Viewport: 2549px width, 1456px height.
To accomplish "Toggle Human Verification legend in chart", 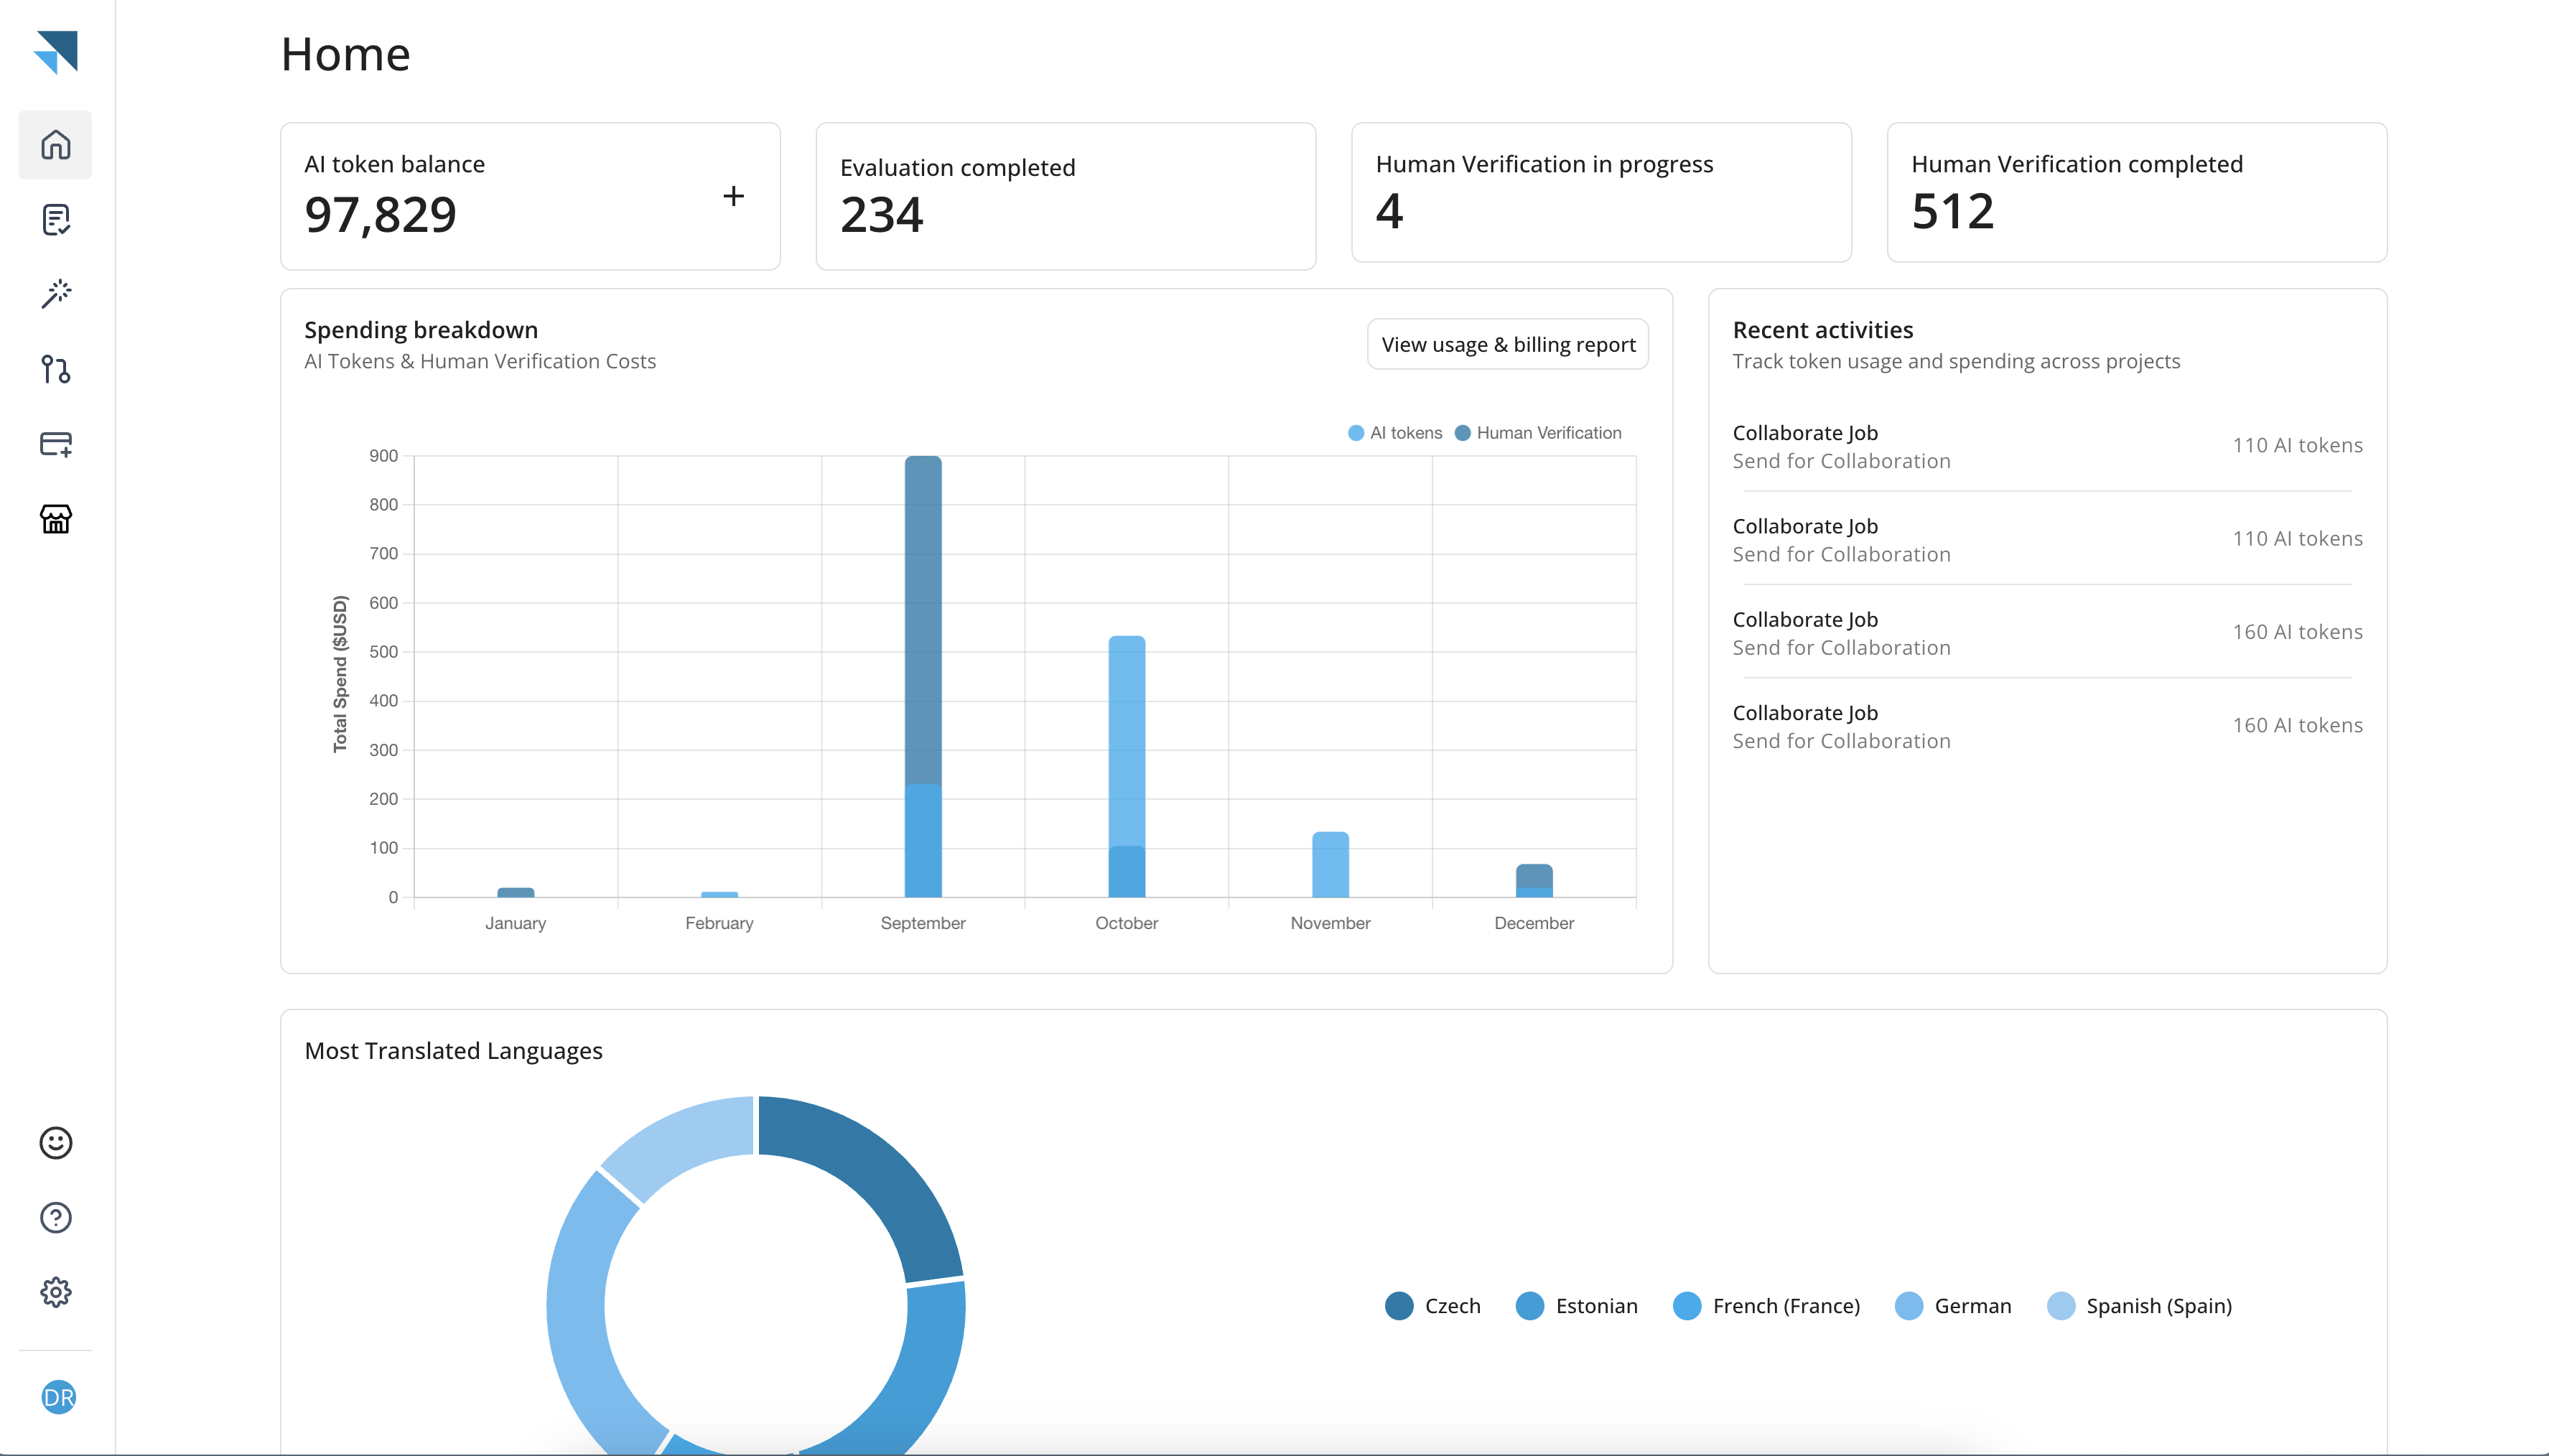I will tap(1537, 433).
